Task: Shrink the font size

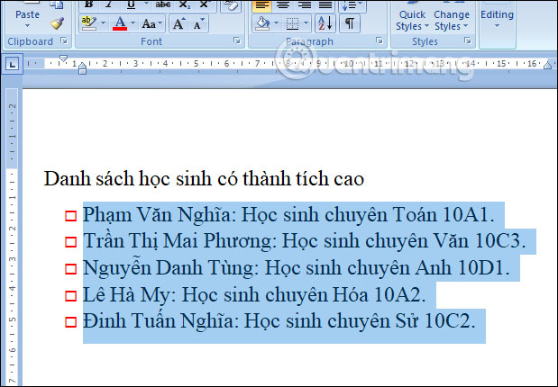Action: tap(198, 23)
